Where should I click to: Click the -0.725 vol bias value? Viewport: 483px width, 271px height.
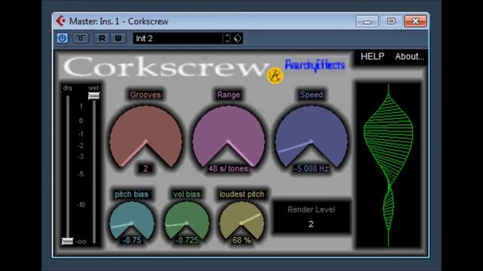pos(186,240)
